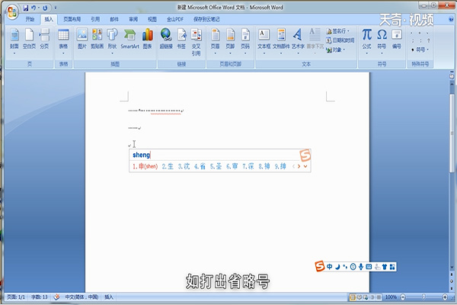Toggle Sogou half/full width moon icon

click(x=337, y=266)
